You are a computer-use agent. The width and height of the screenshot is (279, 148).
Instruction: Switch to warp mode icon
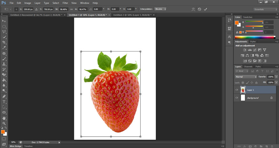(193, 9)
